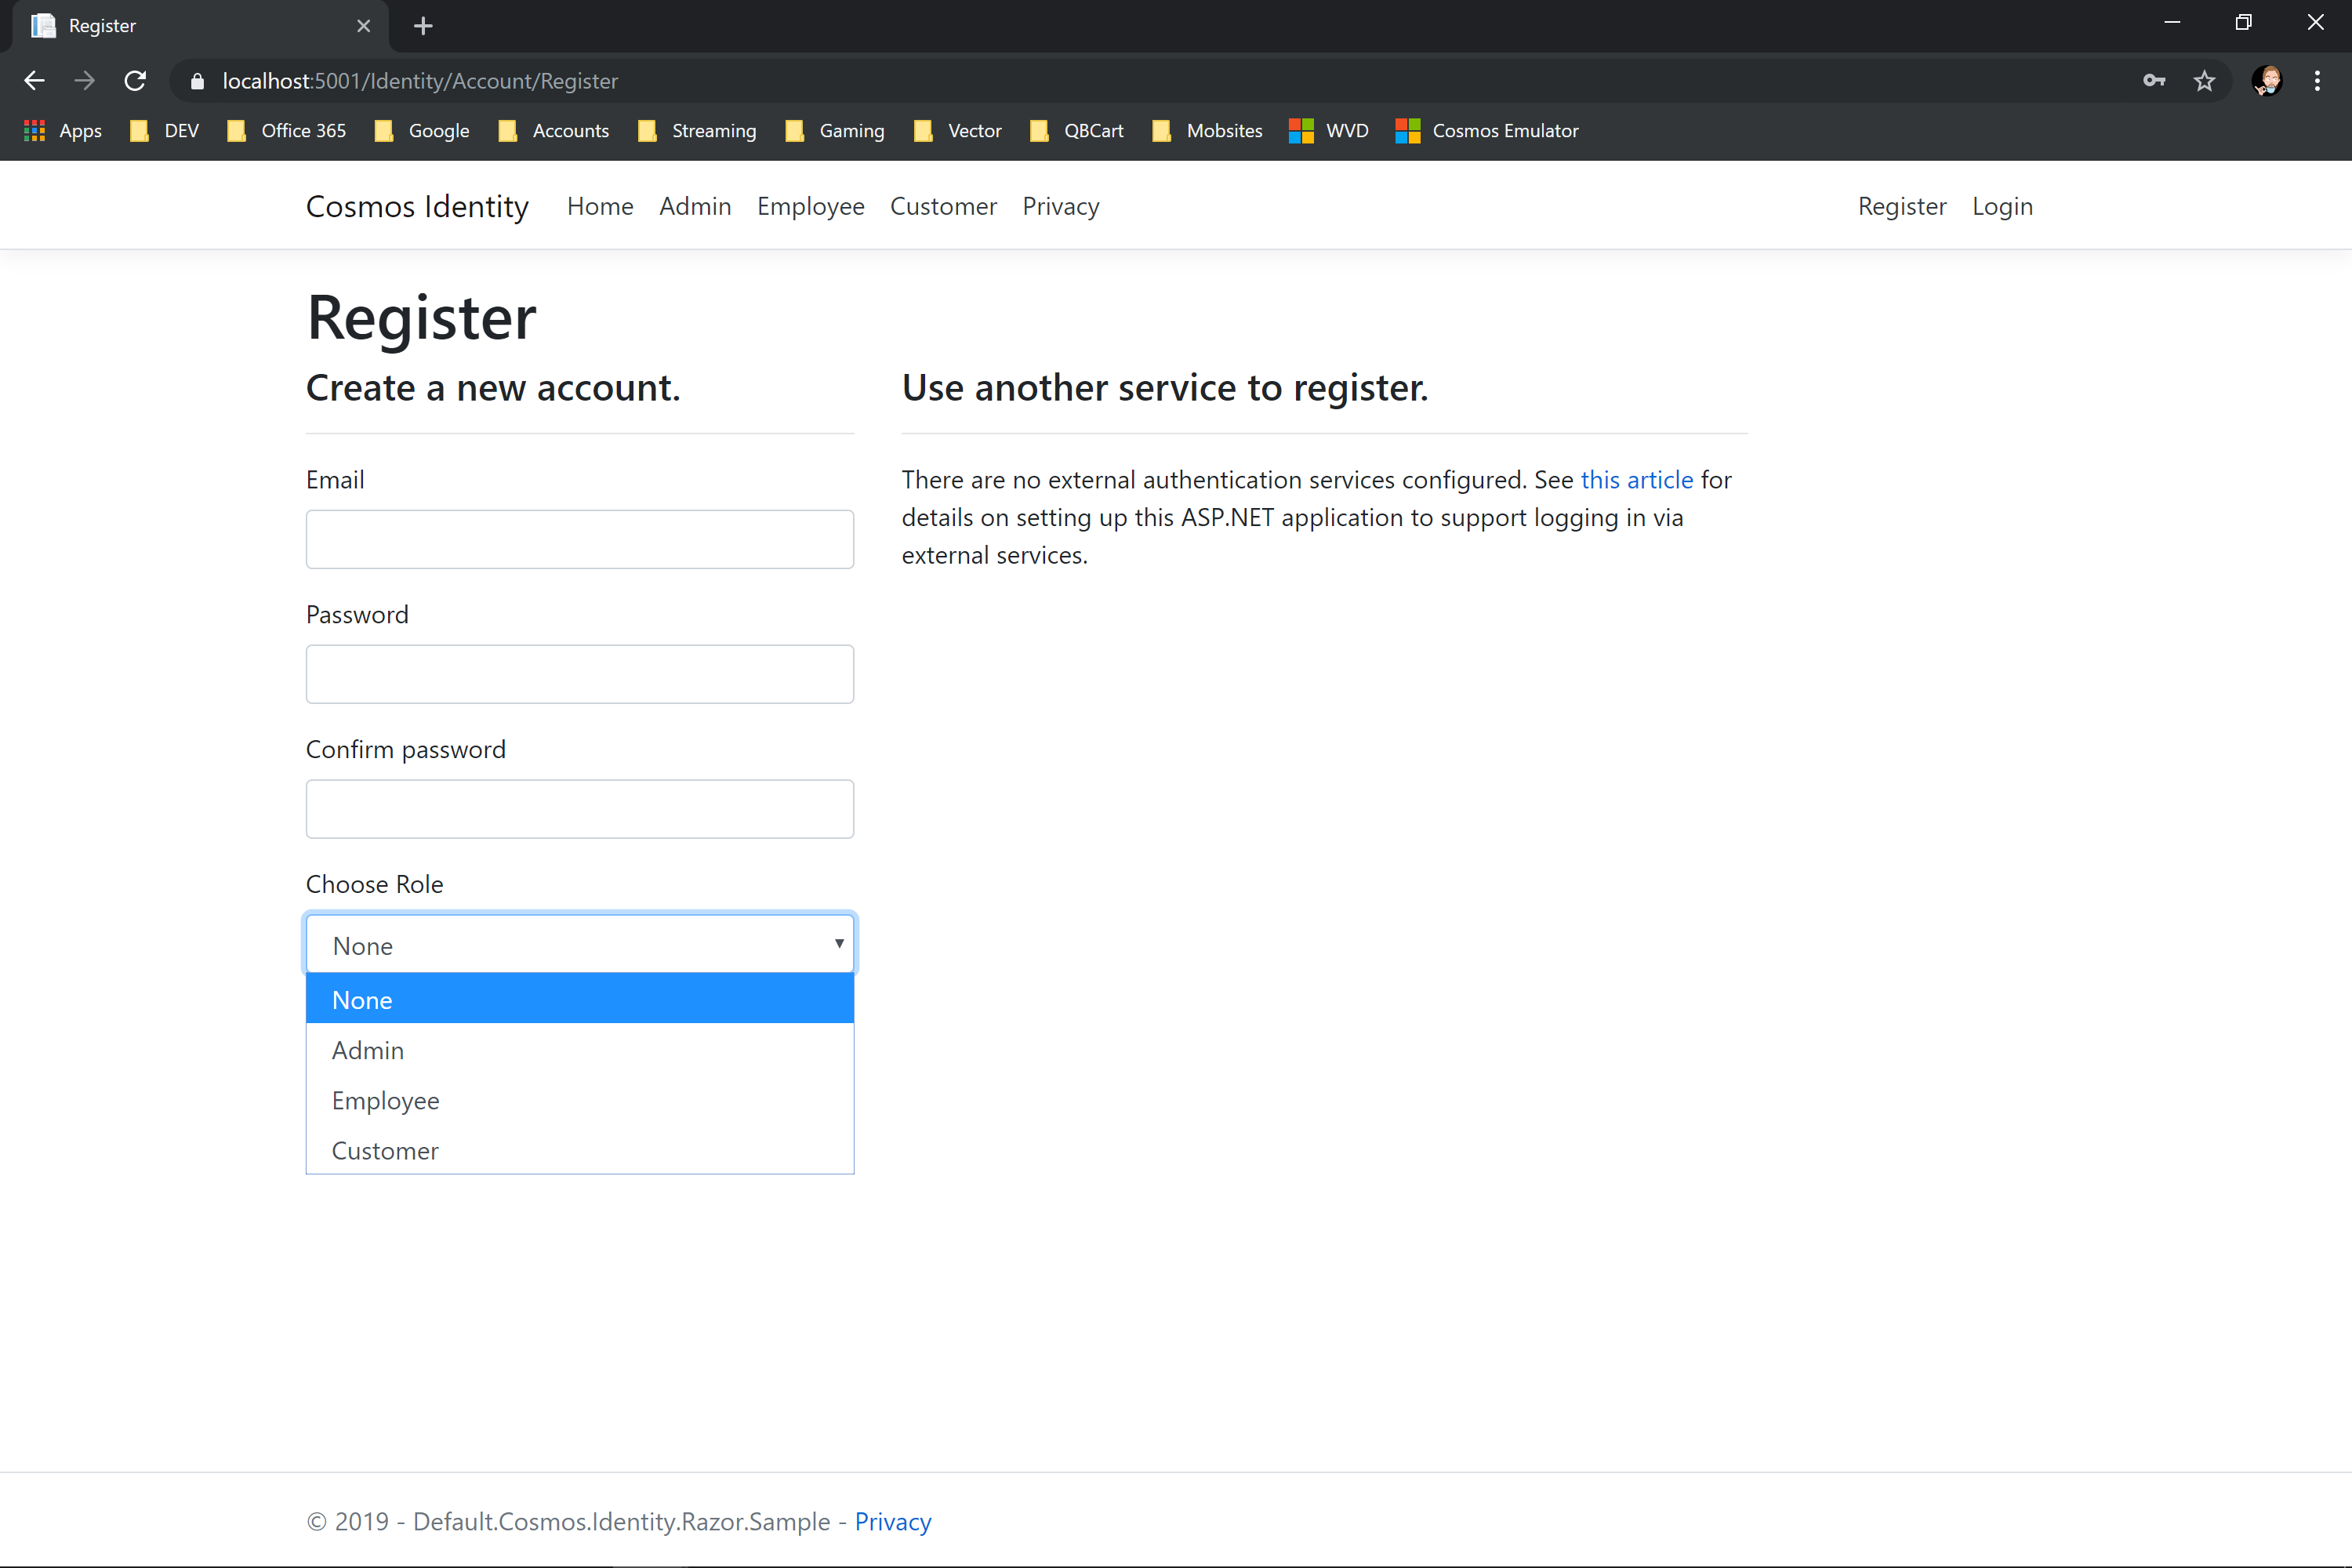Click the Cosmos Identity home logo text
This screenshot has width=2352, height=1568.
[x=416, y=205]
